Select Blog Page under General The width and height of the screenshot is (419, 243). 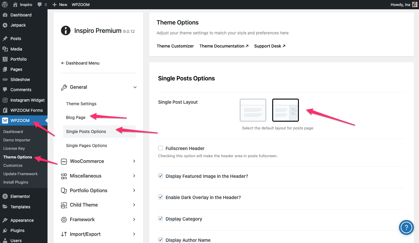(x=76, y=117)
